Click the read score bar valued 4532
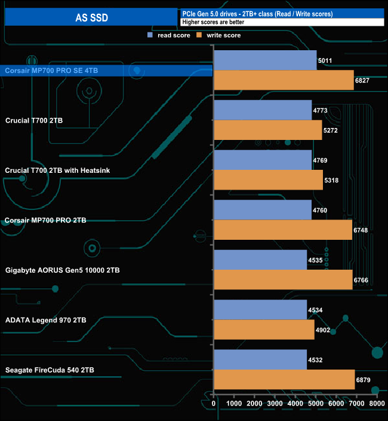Screen dimensions: 388x421 (x=260, y=360)
